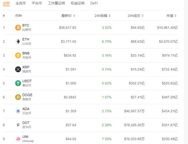Open the ETH 以太坊 name link
The image size is (188, 144).
coord(26,41)
